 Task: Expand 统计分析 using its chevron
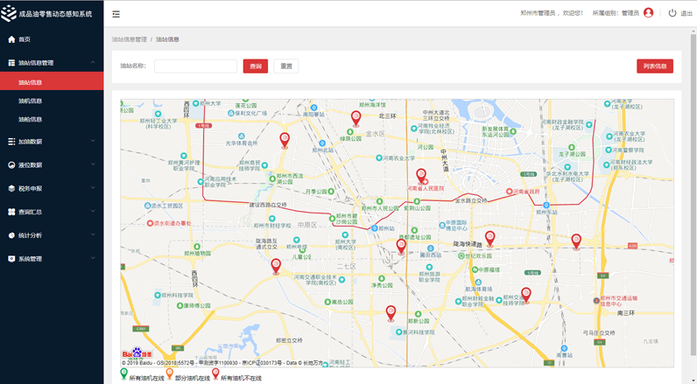(x=93, y=235)
